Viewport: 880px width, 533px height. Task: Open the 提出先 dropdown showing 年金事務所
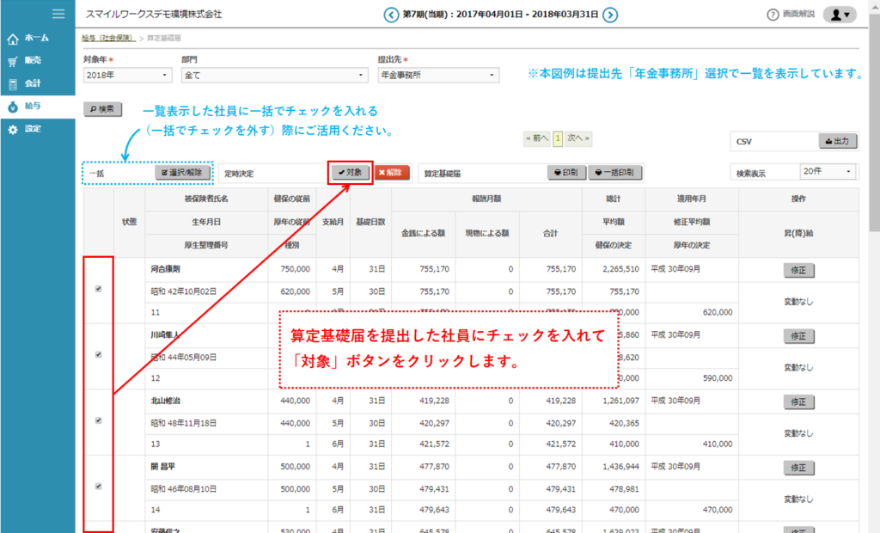[438, 76]
